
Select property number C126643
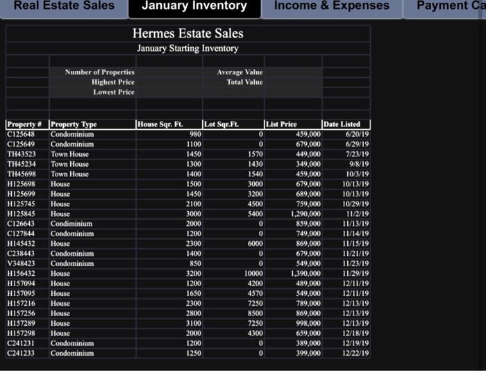click(27, 224)
